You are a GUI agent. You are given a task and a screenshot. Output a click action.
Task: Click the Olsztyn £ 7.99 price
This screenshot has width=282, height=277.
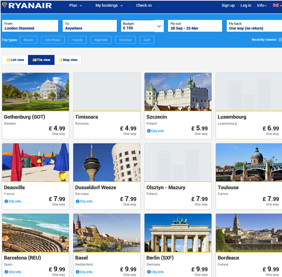coord(200,199)
